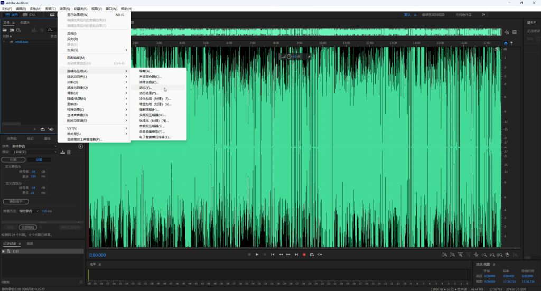Choose Show Effects Rack (显示效果组) menu entry

[94, 15]
